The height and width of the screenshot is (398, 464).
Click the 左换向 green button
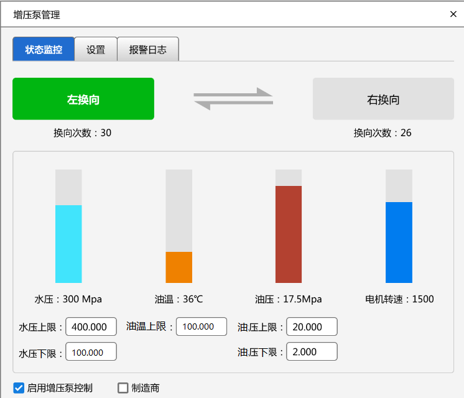(83, 99)
